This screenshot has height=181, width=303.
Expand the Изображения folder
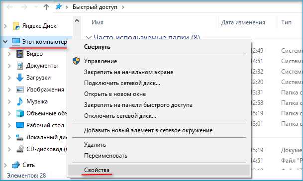9,90
